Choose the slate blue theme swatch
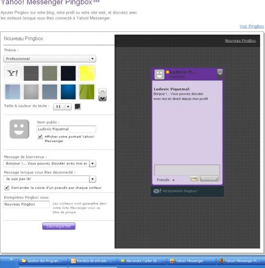Screen dimensions: 265x268 coord(50,92)
